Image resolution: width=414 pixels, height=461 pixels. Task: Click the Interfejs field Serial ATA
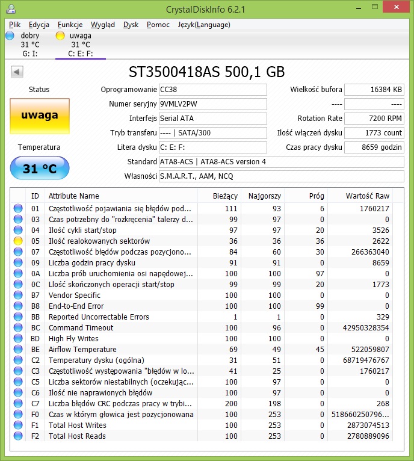point(213,118)
